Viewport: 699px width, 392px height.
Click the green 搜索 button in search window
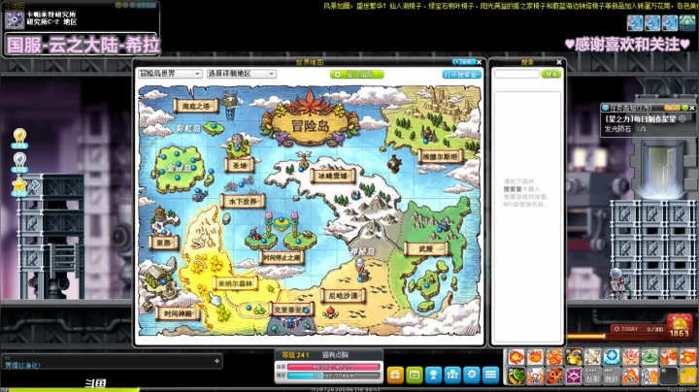point(551,74)
